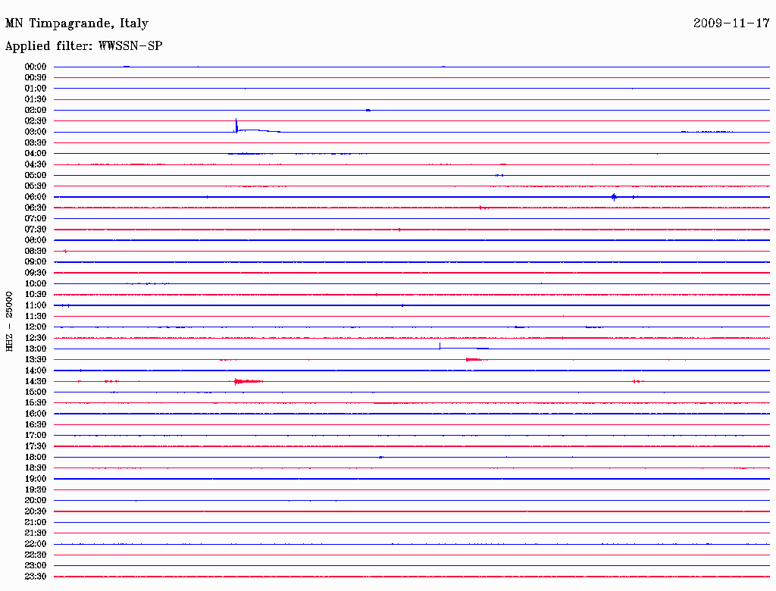Click the 20:00 time label

(36, 500)
